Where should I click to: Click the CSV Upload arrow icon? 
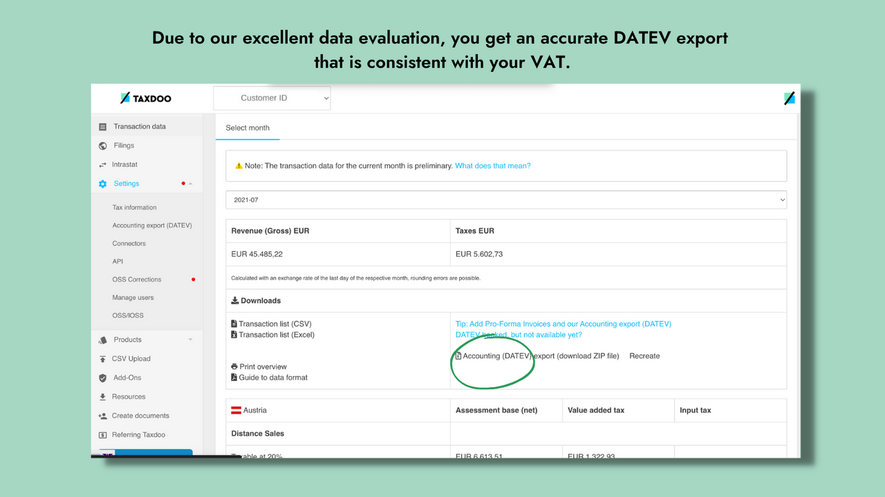point(103,359)
